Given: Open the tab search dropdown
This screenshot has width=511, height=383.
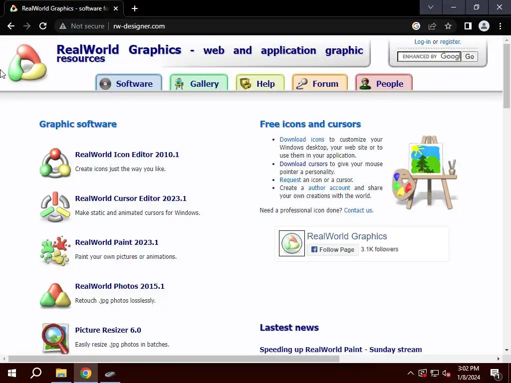Looking at the screenshot, I should pyautogui.click(x=431, y=7).
